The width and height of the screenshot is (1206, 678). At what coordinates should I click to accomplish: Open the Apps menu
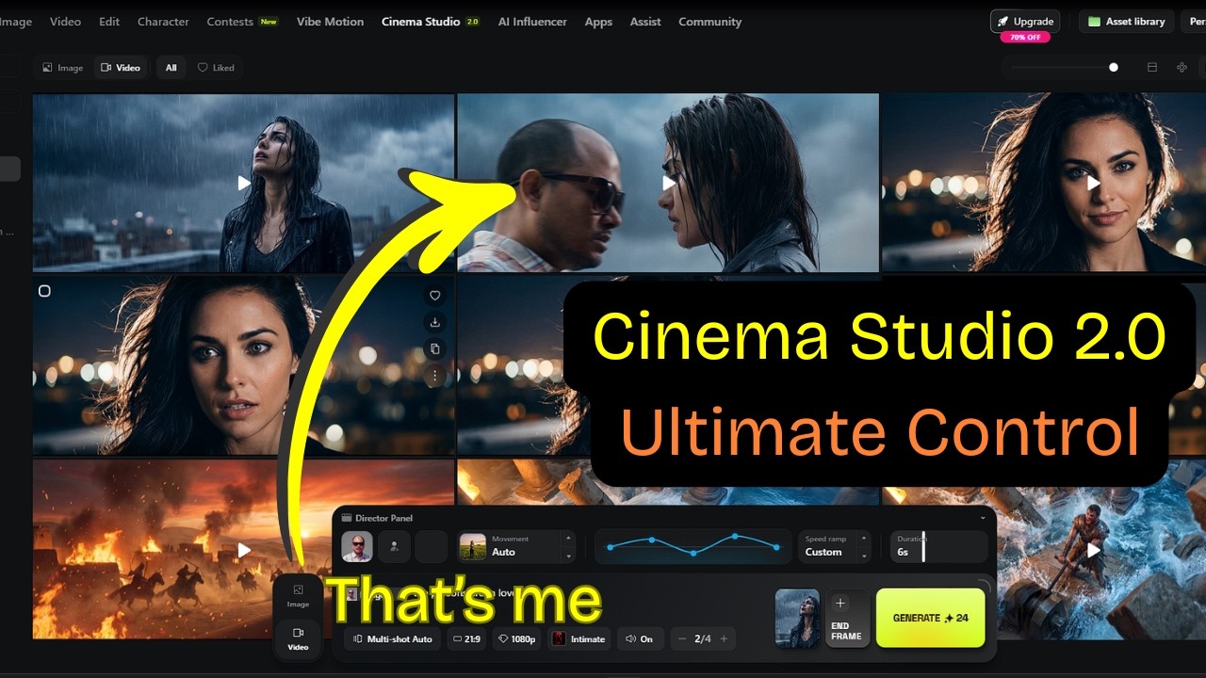tap(598, 22)
